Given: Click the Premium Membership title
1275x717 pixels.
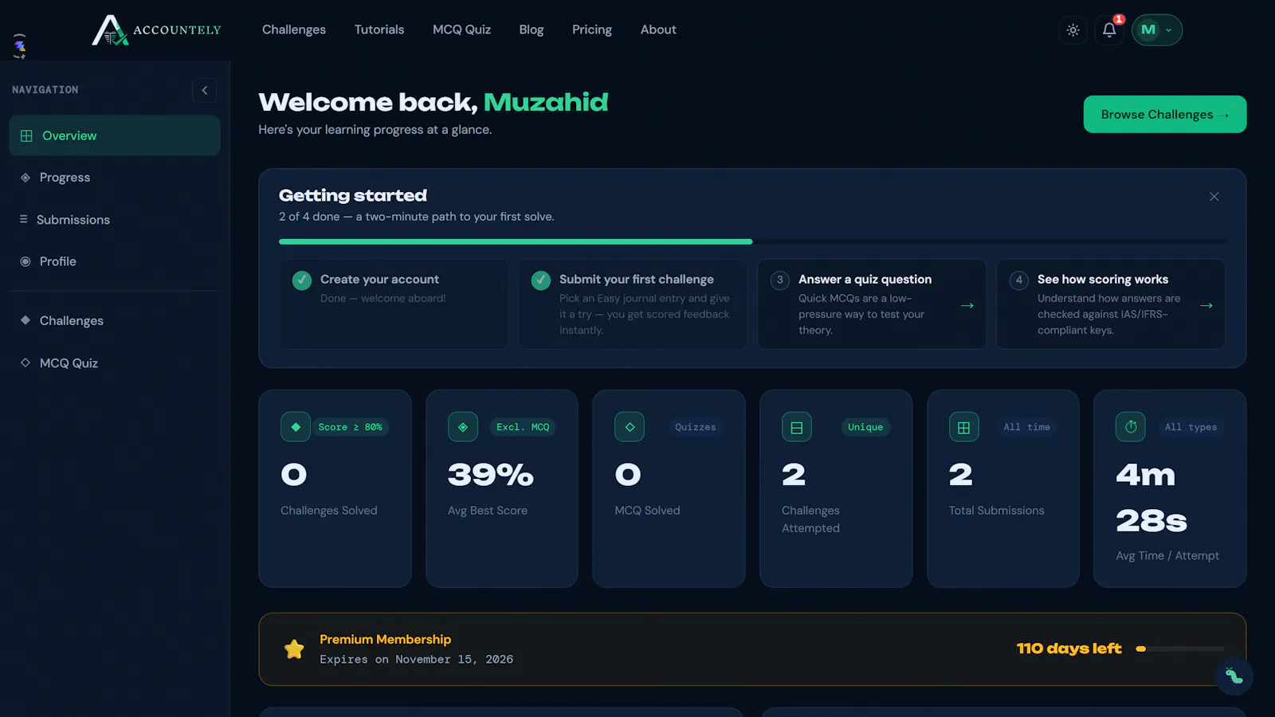Looking at the screenshot, I should [386, 639].
